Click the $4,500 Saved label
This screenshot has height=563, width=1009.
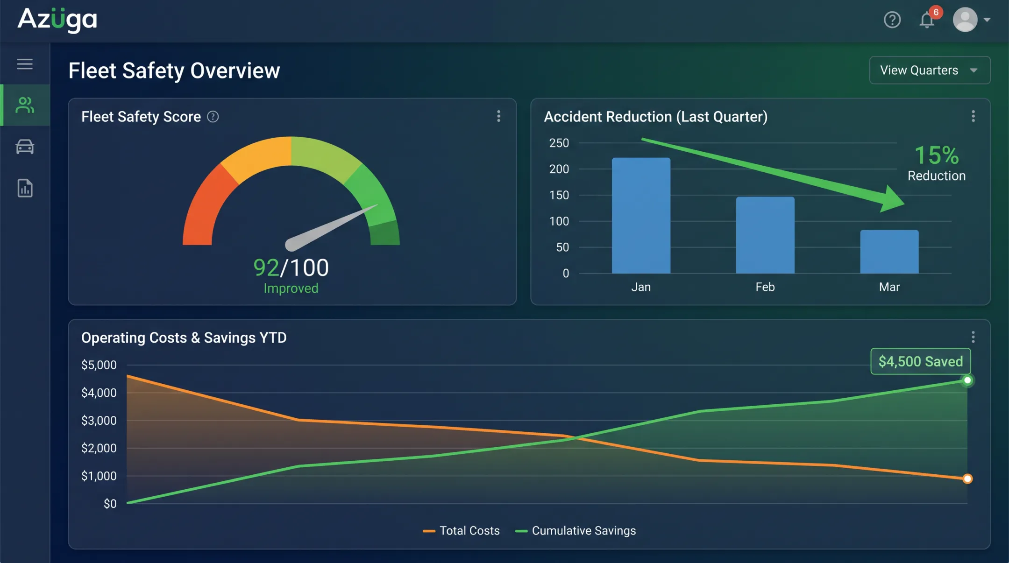(x=921, y=361)
